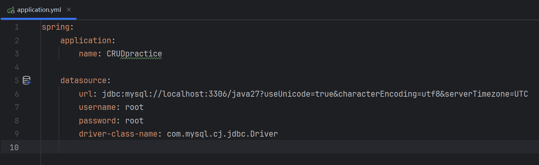Click the jdbc:mysql URL value
Screen dimensions: 539x165
pos(314,94)
